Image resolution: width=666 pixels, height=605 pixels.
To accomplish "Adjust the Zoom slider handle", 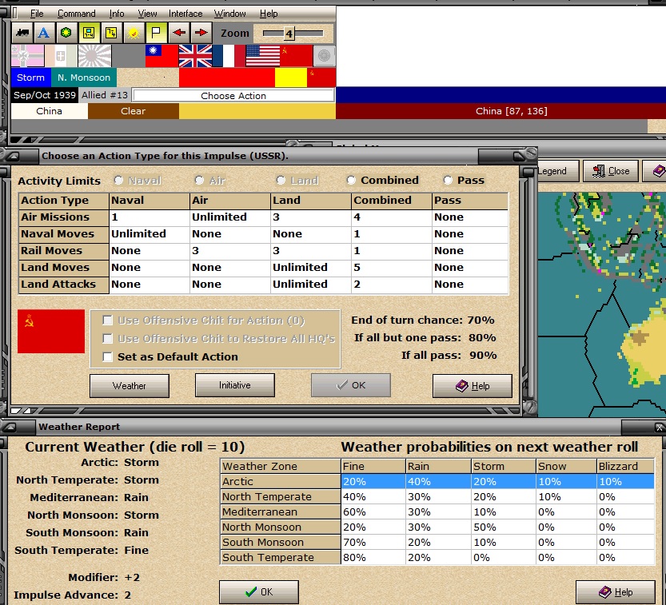I will [289, 33].
